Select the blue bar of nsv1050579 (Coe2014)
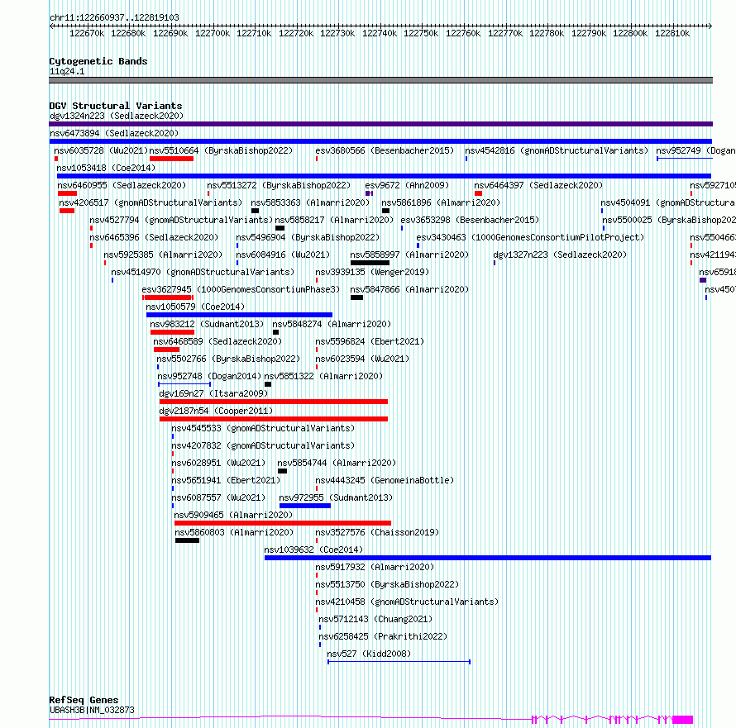The height and width of the screenshot is (728, 736). point(239,315)
